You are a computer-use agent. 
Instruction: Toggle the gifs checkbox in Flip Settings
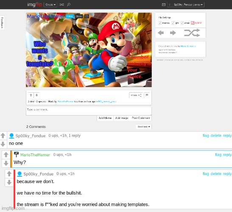point(173,23)
